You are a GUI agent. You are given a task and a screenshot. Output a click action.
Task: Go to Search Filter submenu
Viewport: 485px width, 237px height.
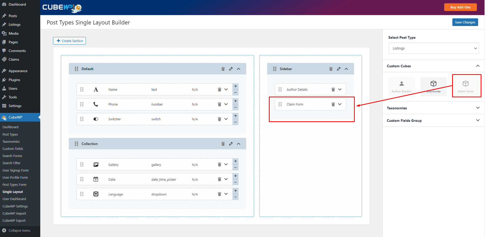[x=11, y=163]
